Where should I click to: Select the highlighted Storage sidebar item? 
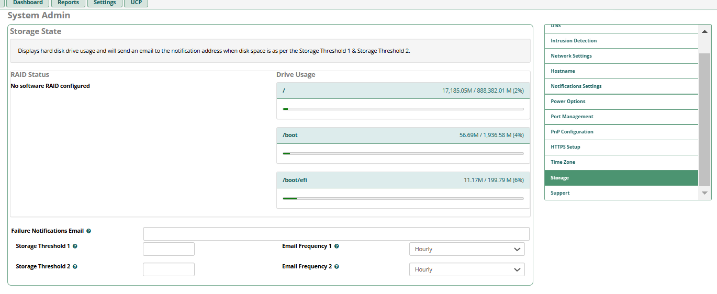[621, 178]
